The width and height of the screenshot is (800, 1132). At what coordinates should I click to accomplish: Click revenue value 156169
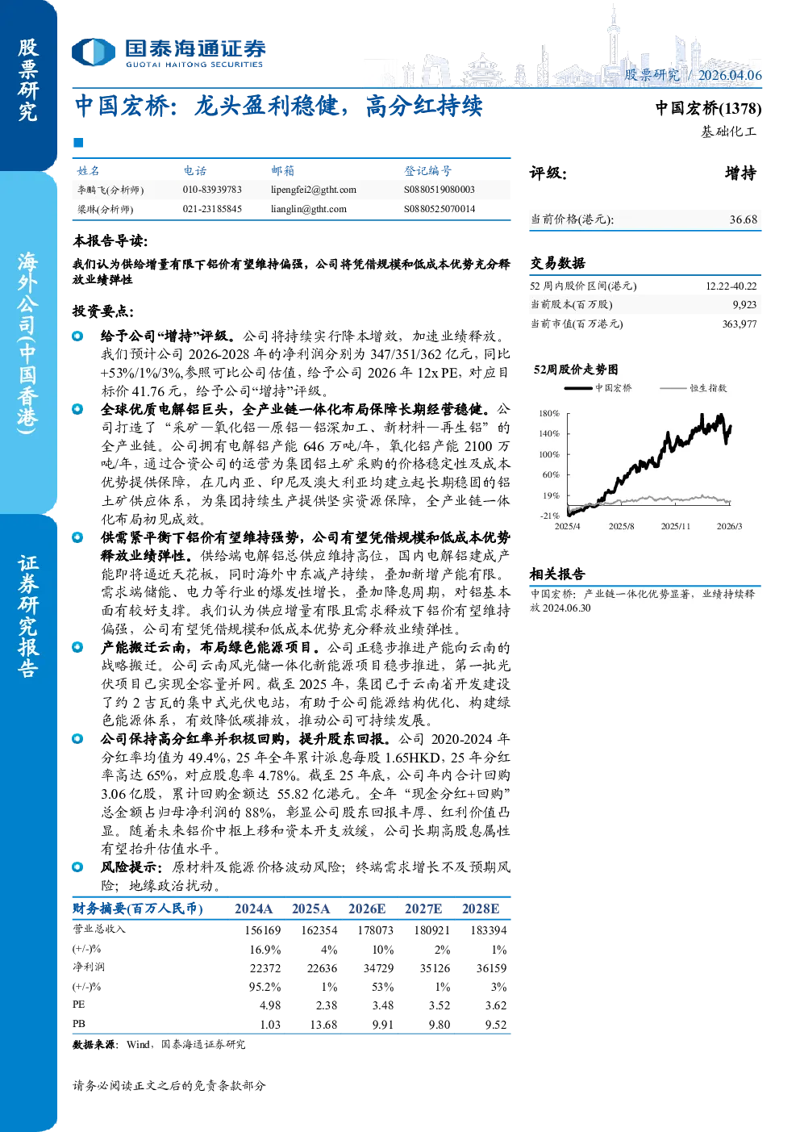(x=263, y=930)
